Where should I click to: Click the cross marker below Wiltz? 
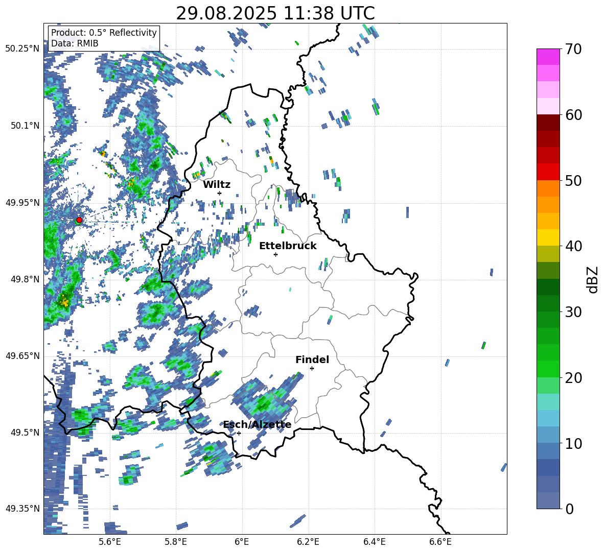[220, 193]
